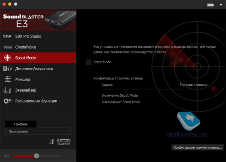Click the Профиль button
Screen dimensions: 226x162
21,124
